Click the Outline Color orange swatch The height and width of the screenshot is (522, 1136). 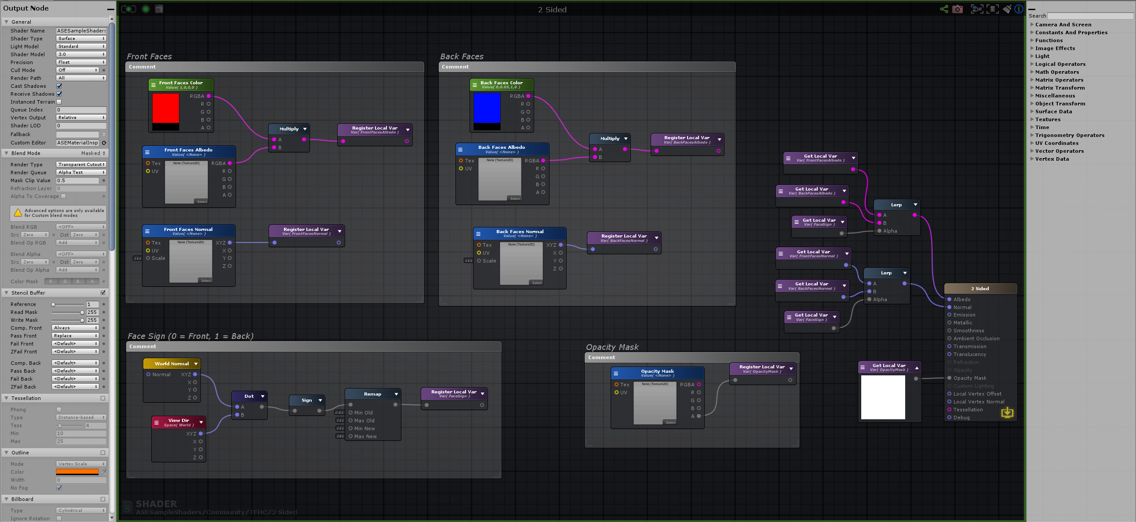click(77, 472)
